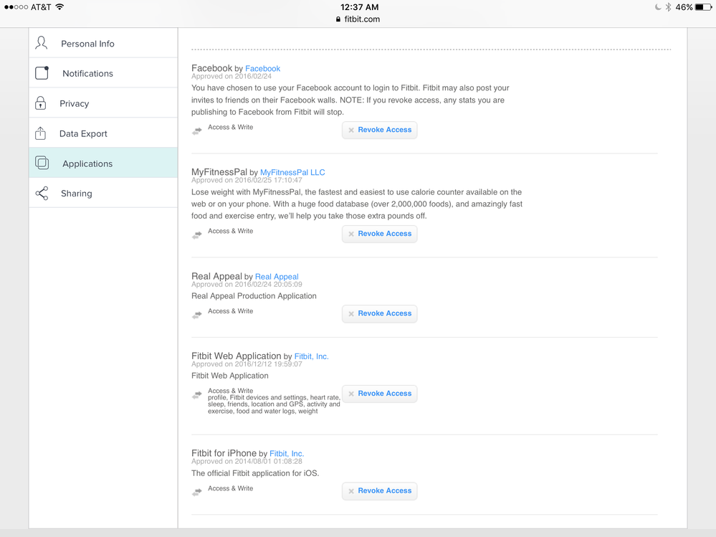
Task: Click the Fitbit for iPhone title text
Action: 224,453
